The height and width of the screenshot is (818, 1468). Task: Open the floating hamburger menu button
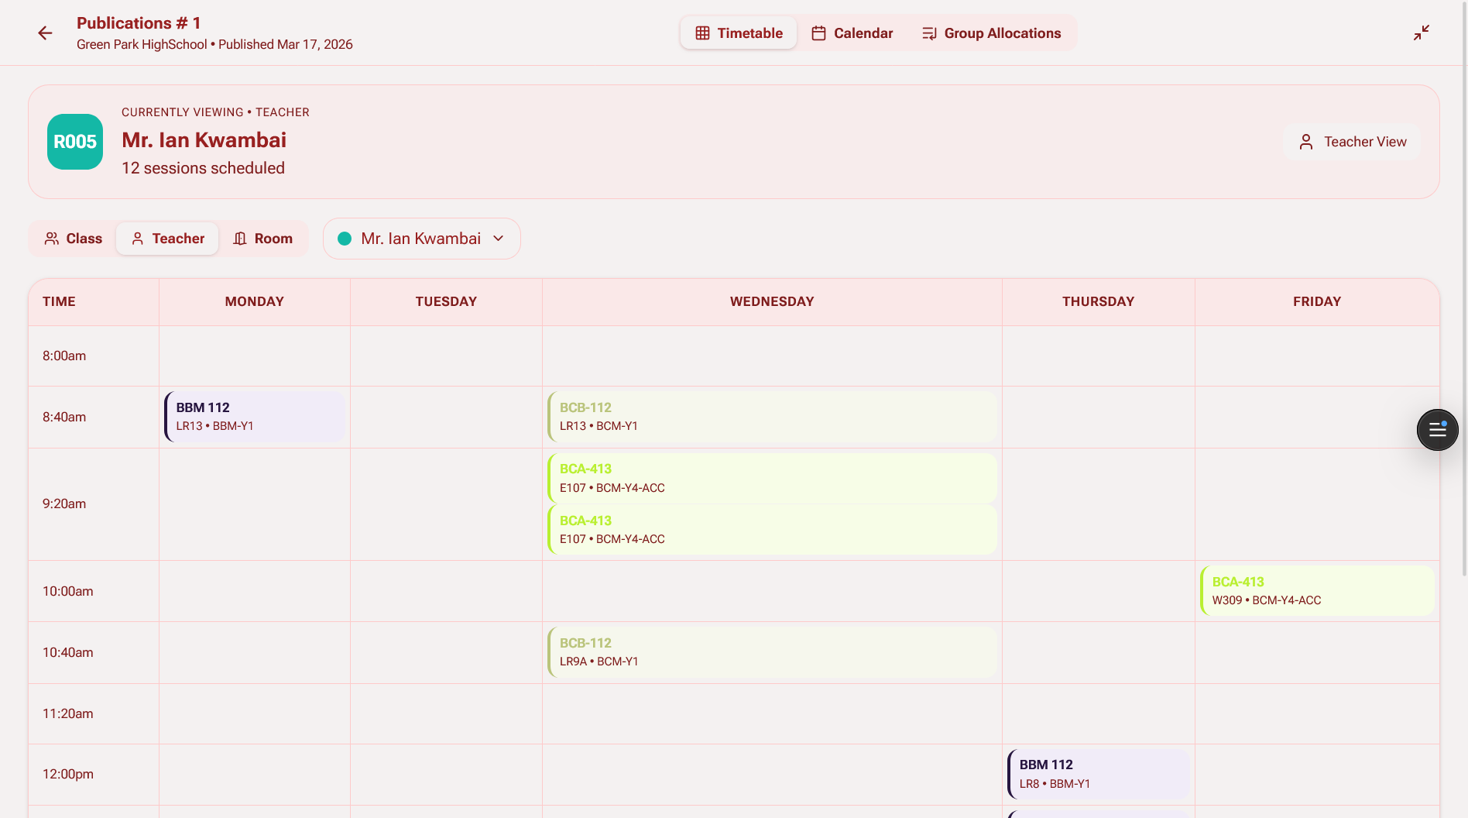coord(1437,430)
